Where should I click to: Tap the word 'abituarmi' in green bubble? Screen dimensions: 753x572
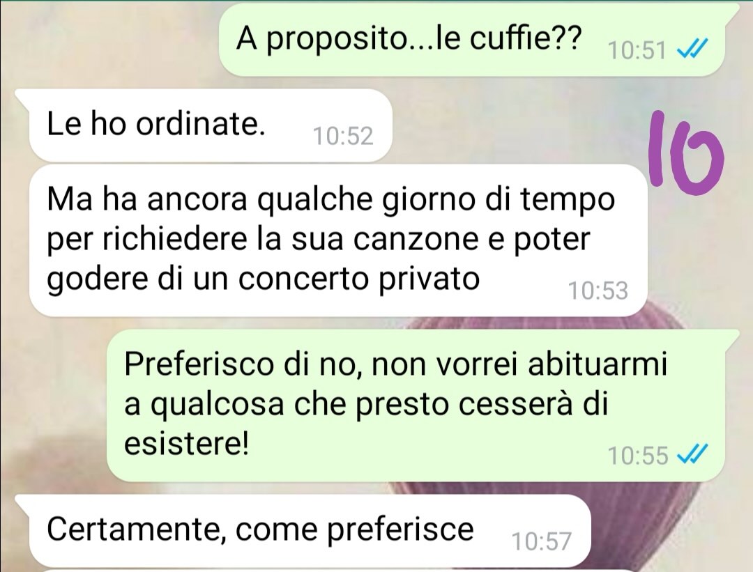pyautogui.click(x=598, y=364)
